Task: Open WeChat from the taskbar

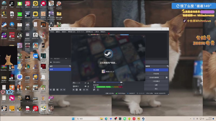Action: (x=125, y=119)
